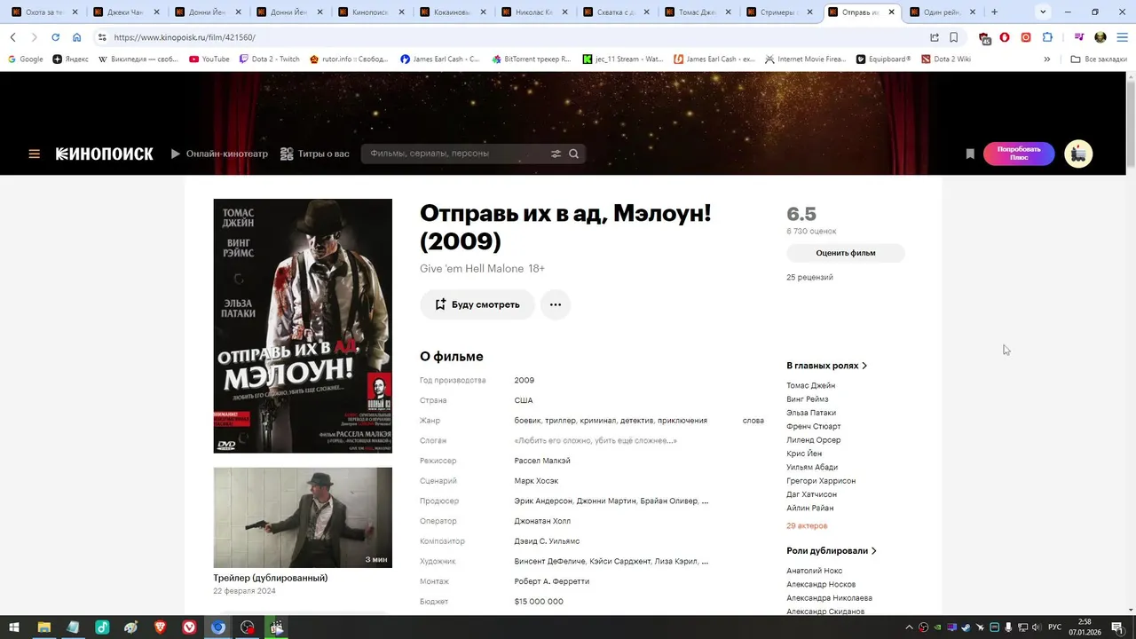
Task: Click the Кинопоиск logo
Action: tap(105, 154)
